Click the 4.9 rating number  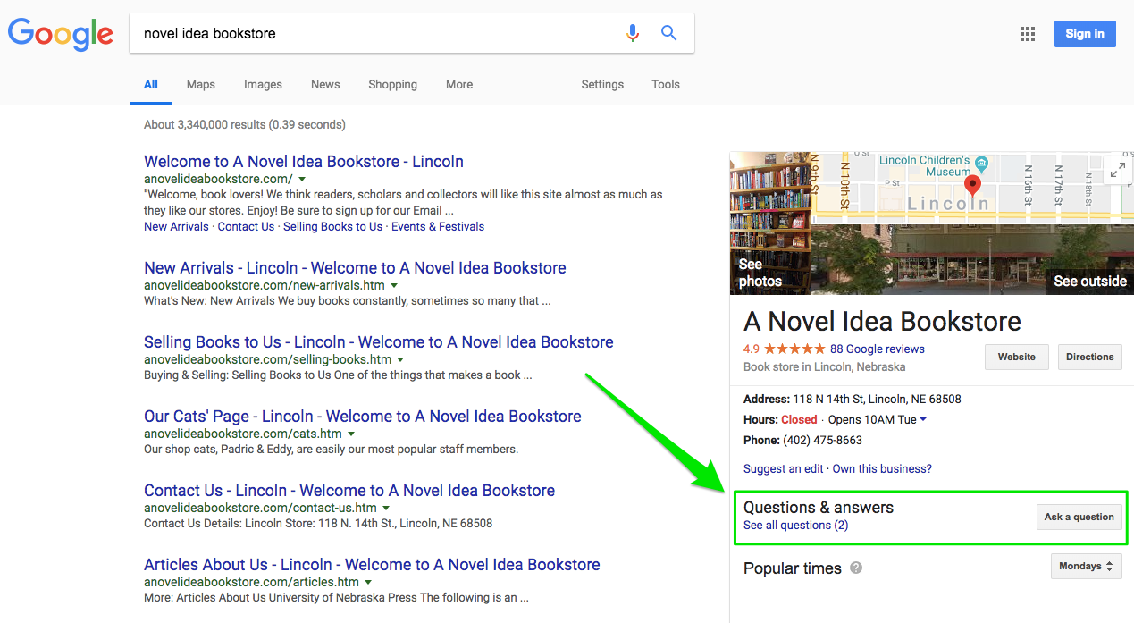tap(752, 349)
